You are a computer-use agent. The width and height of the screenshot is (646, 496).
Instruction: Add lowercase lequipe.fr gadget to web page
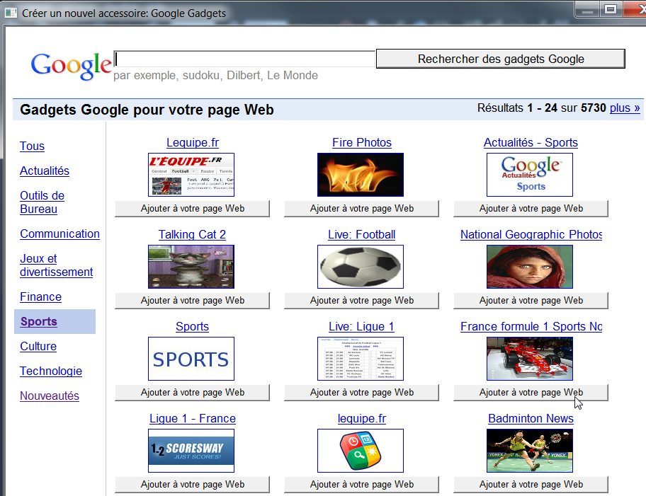tap(362, 485)
